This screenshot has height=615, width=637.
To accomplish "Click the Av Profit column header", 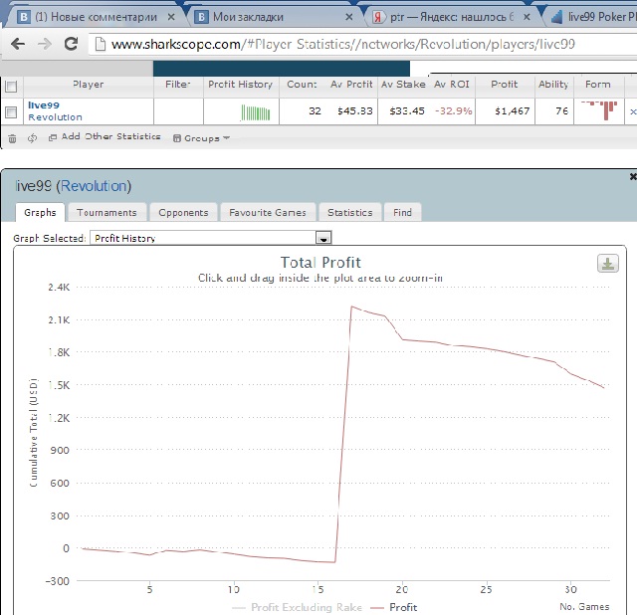I will coord(351,85).
